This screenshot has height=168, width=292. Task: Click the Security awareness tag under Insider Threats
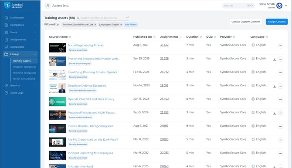click(78, 131)
